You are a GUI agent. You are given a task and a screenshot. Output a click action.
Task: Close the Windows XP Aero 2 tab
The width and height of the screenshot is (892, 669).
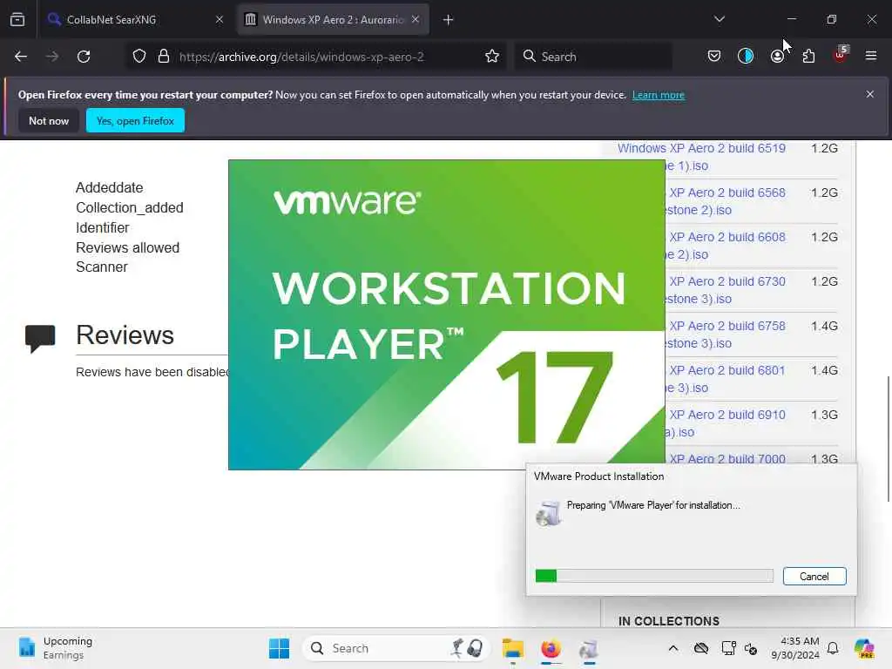416,19
